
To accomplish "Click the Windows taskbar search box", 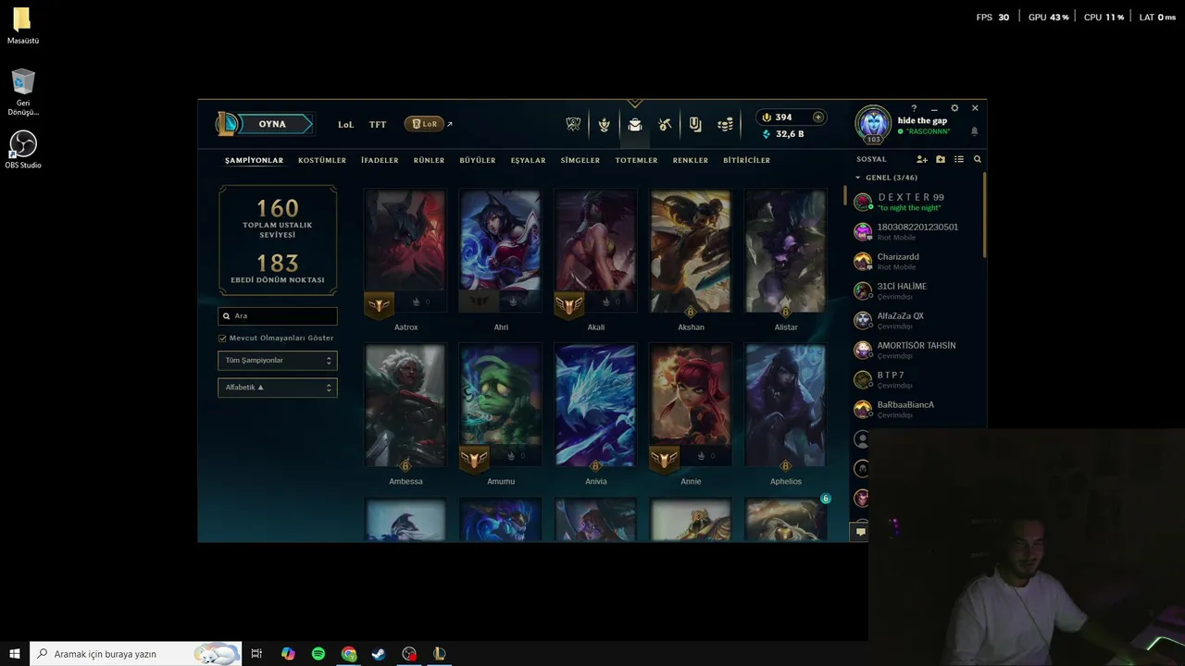I will pos(136,654).
